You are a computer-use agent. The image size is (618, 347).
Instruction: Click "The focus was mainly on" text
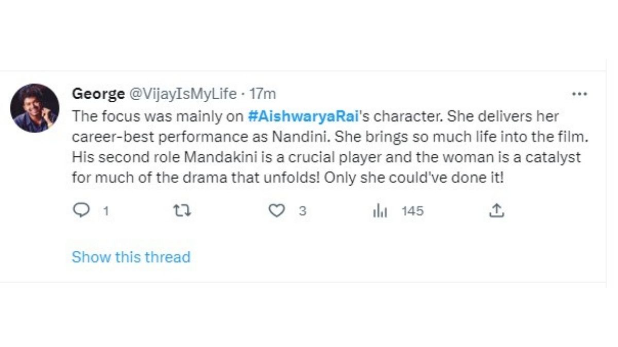157,116
